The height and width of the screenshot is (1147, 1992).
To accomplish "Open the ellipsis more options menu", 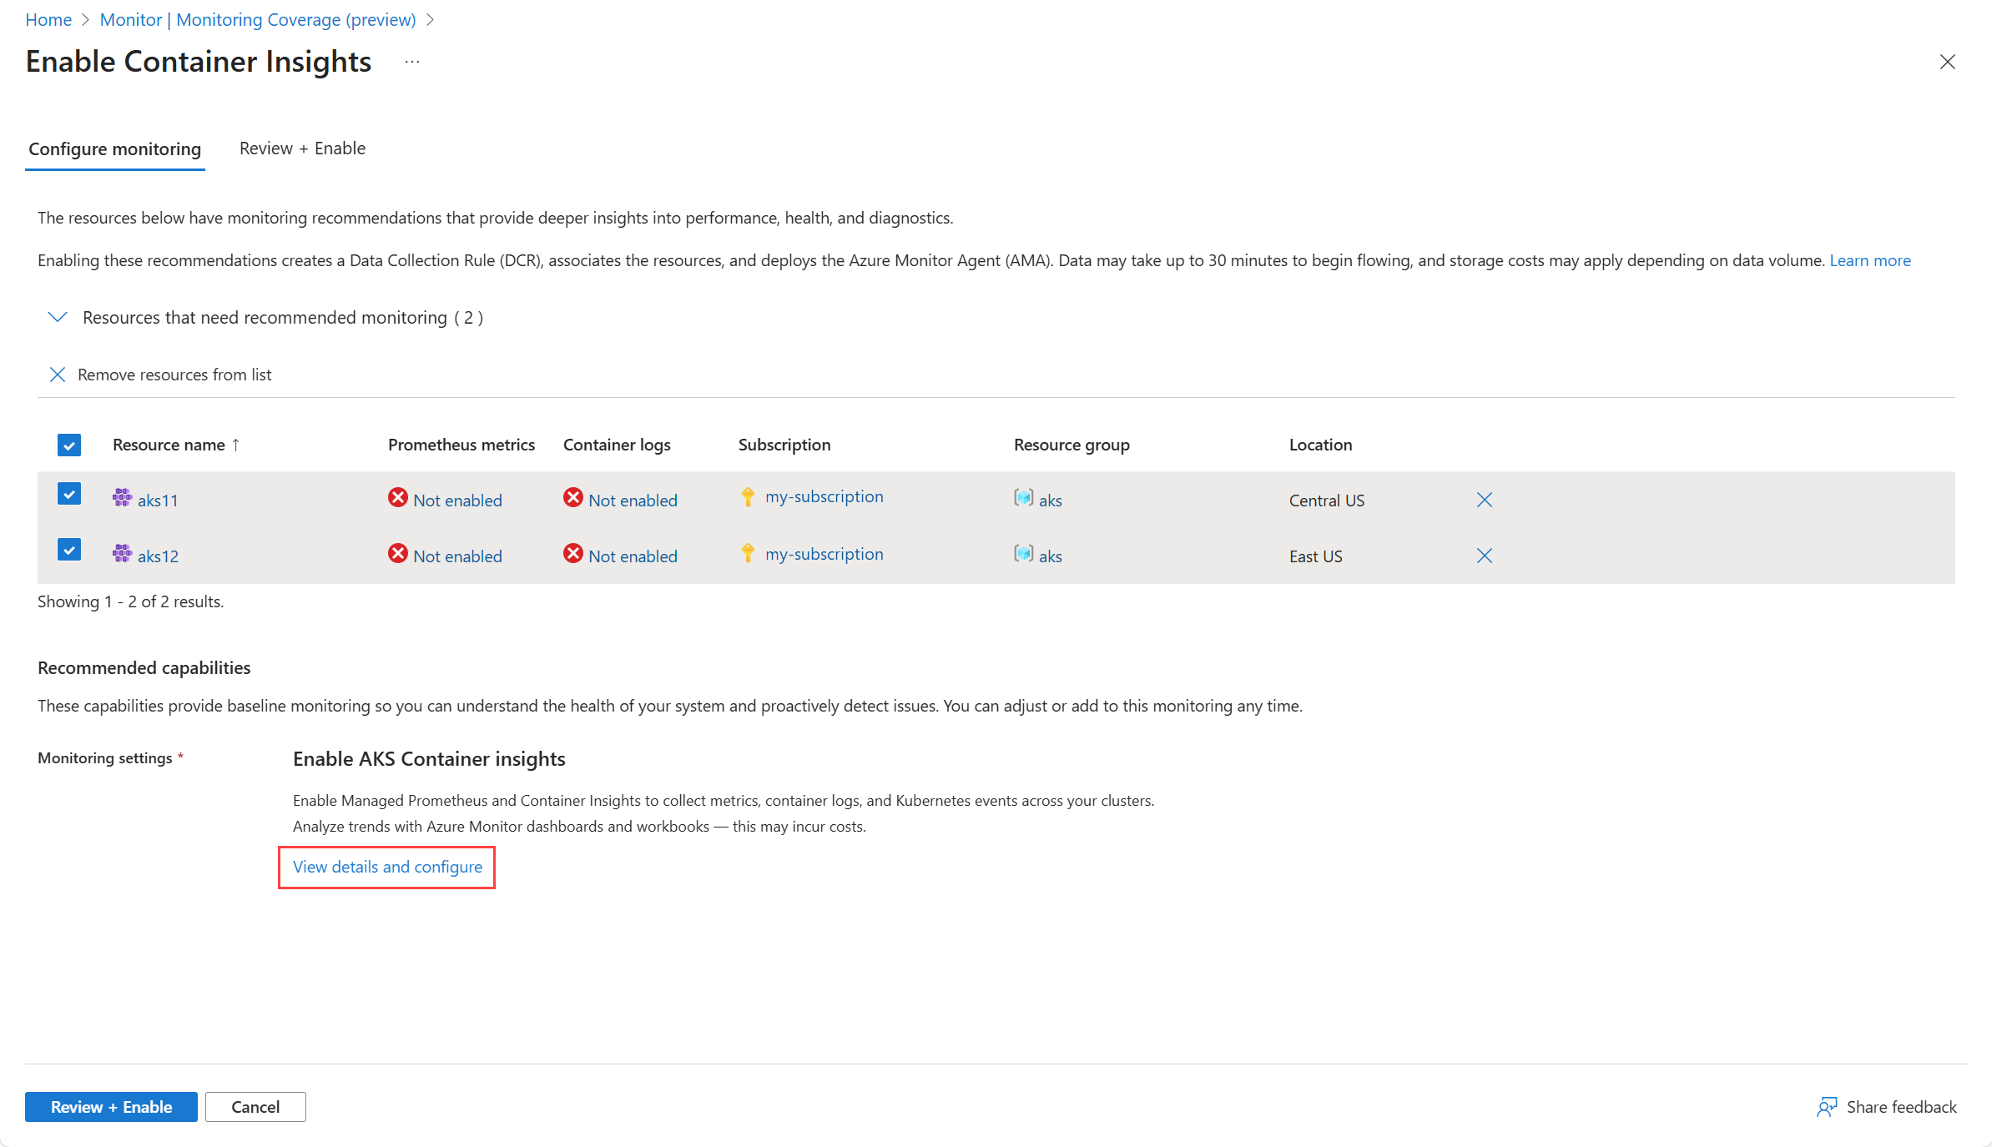I will 412,62.
